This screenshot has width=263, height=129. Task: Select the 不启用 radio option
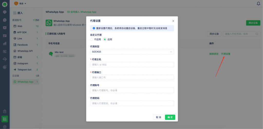[91, 39]
